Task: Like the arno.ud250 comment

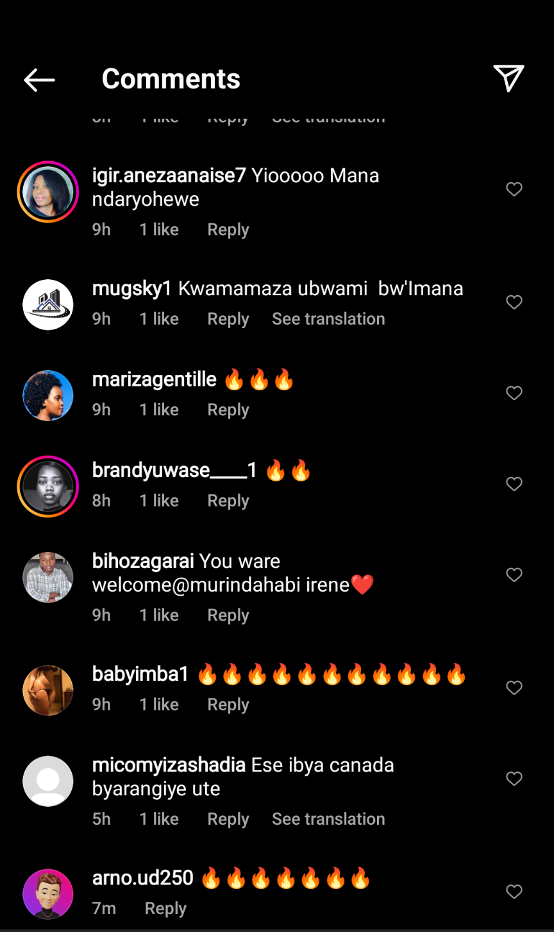Action: [514, 892]
